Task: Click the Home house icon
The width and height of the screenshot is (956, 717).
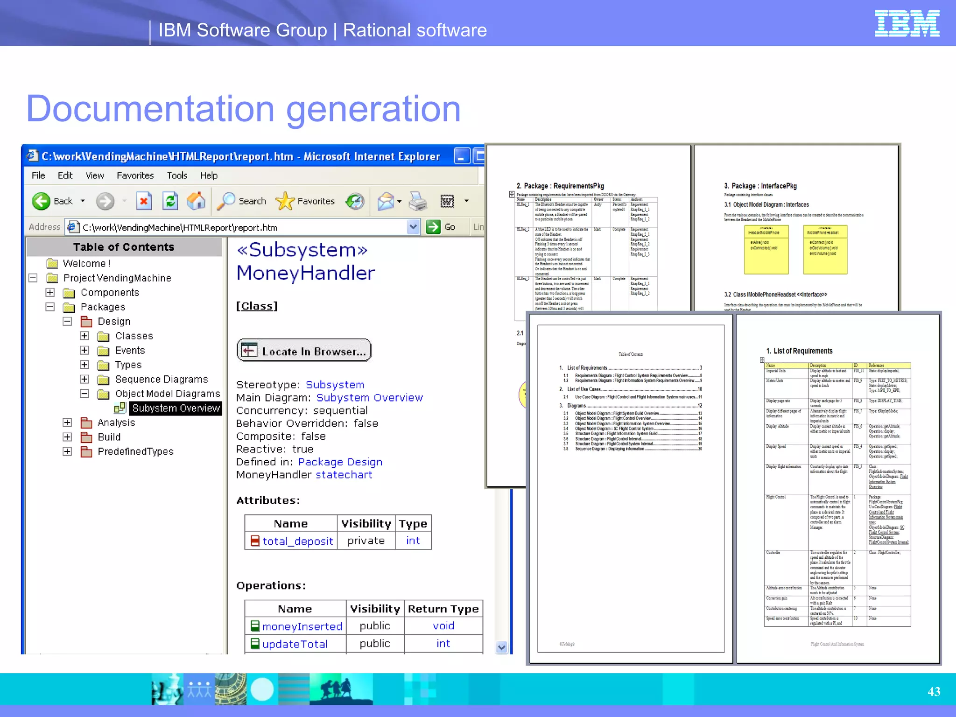Action: [196, 201]
